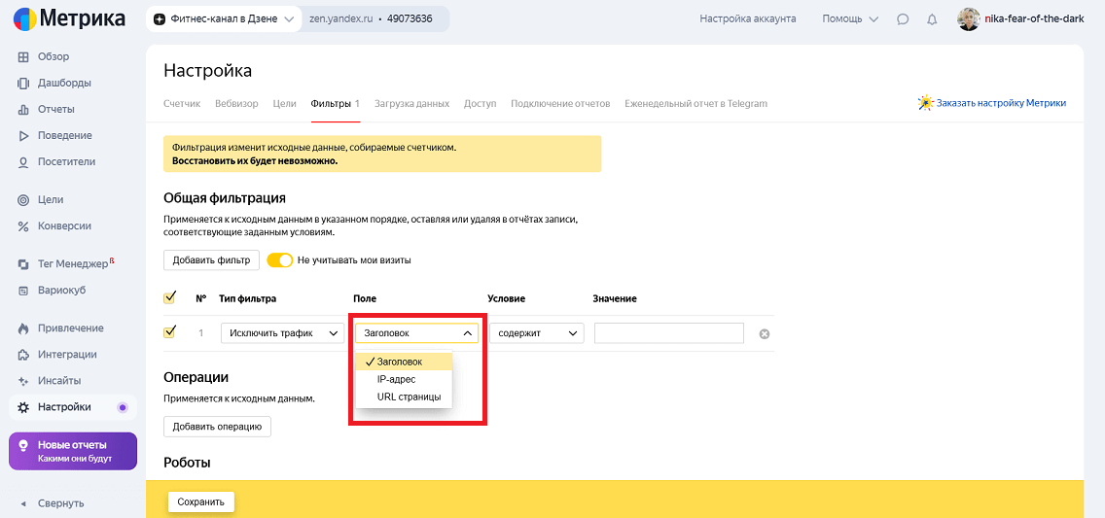Screen dimensions: 1105x518
Task: Select 'URL страницы' option in the list
Action: [409, 397]
